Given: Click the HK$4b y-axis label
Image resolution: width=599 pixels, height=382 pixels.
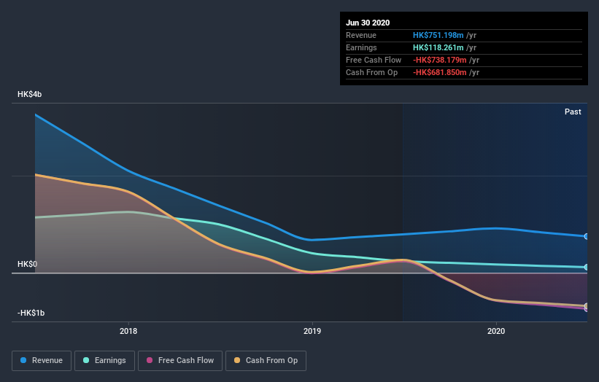Looking at the screenshot, I should tap(30, 94).
